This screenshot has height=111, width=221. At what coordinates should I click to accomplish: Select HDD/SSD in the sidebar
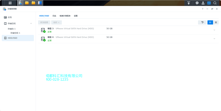click(x=18, y=38)
